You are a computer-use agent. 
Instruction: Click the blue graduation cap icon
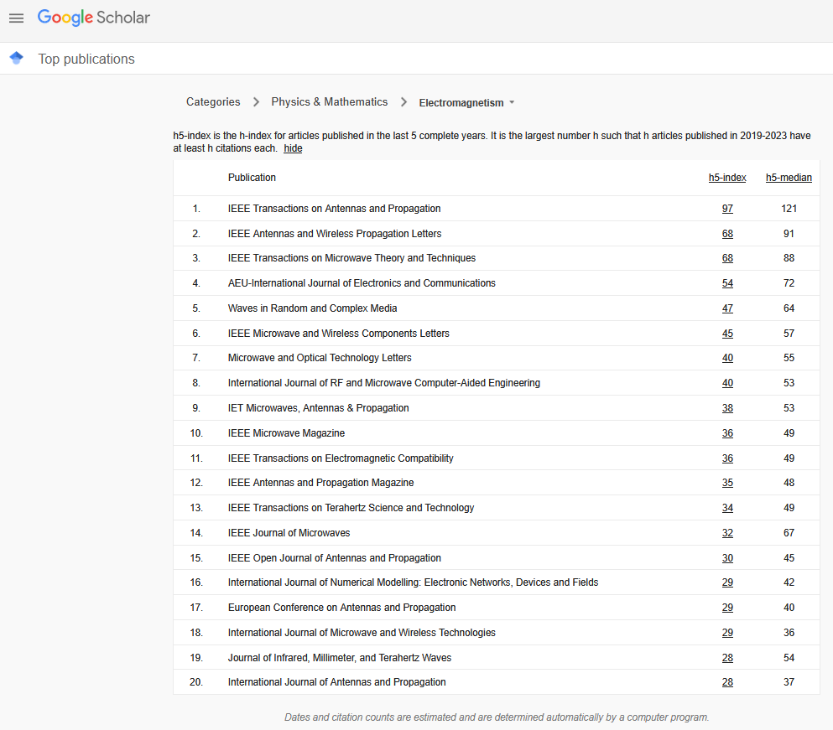click(x=17, y=58)
